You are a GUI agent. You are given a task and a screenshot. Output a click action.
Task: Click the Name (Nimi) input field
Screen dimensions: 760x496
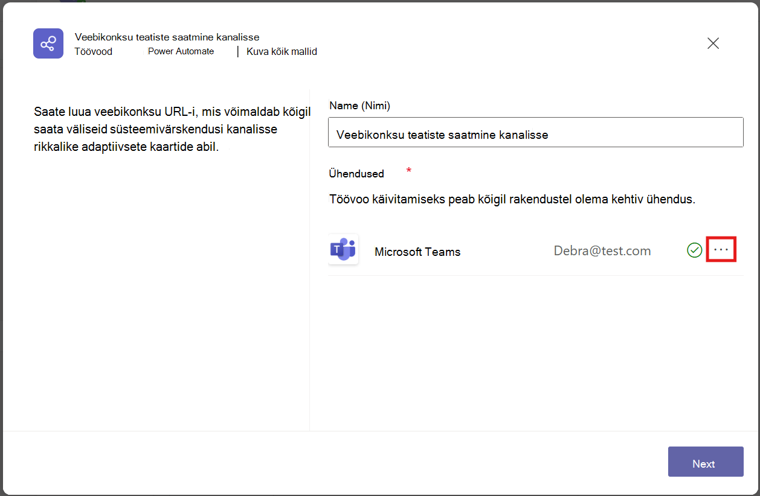(x=536, y=132)
